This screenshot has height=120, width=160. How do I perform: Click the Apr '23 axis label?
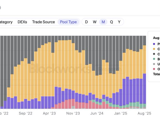pos(49,113)
